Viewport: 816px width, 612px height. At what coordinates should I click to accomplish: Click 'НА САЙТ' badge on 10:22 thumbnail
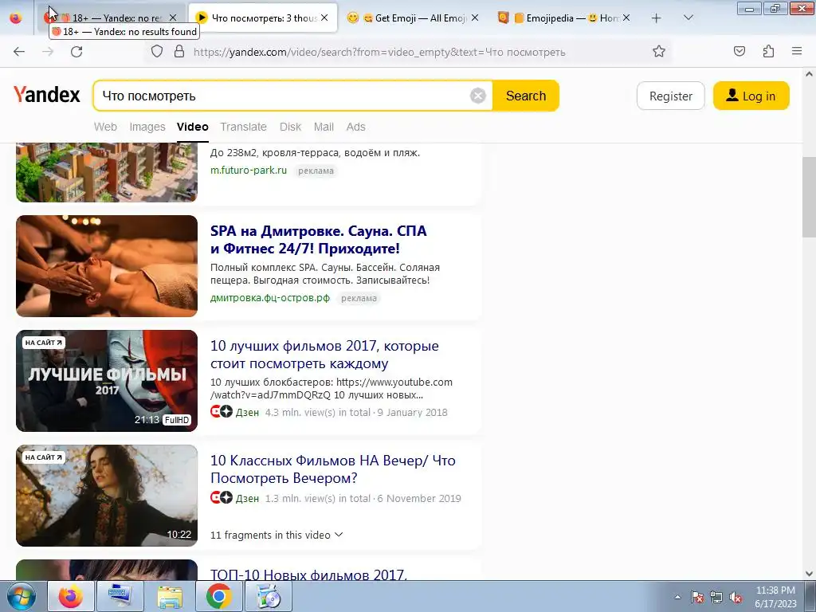44,457
